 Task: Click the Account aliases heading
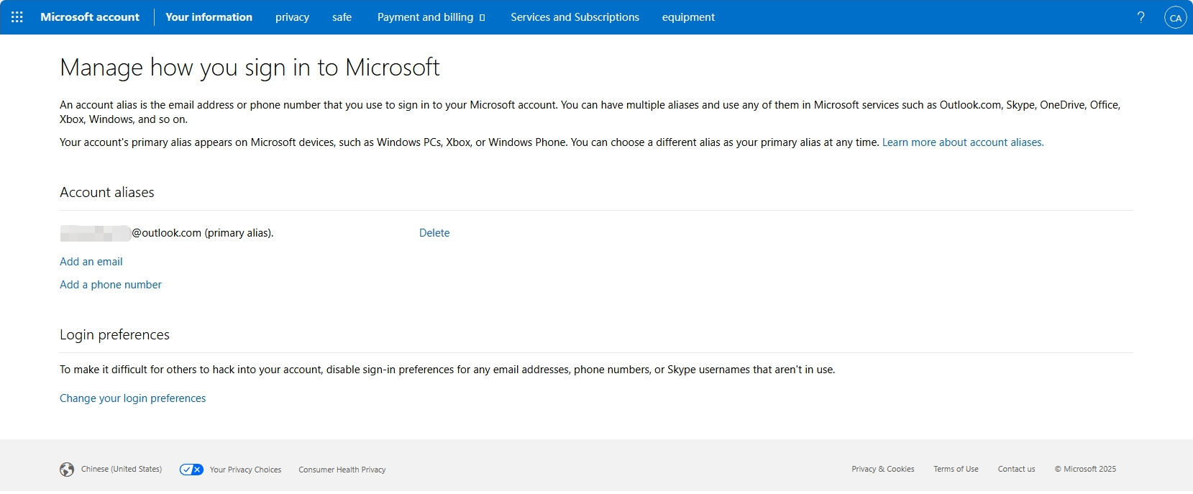tap(107, 192)
